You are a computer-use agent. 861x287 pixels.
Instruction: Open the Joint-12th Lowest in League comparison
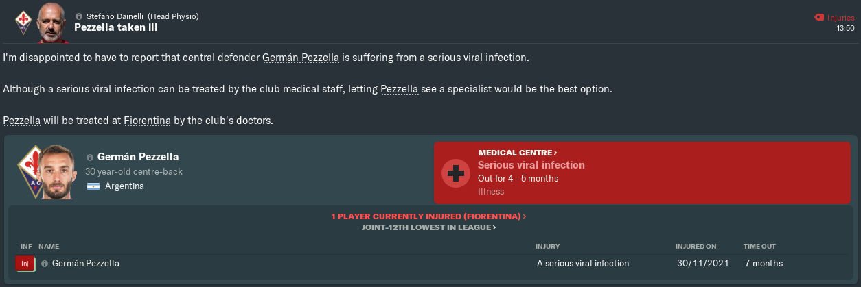[428, 227]
